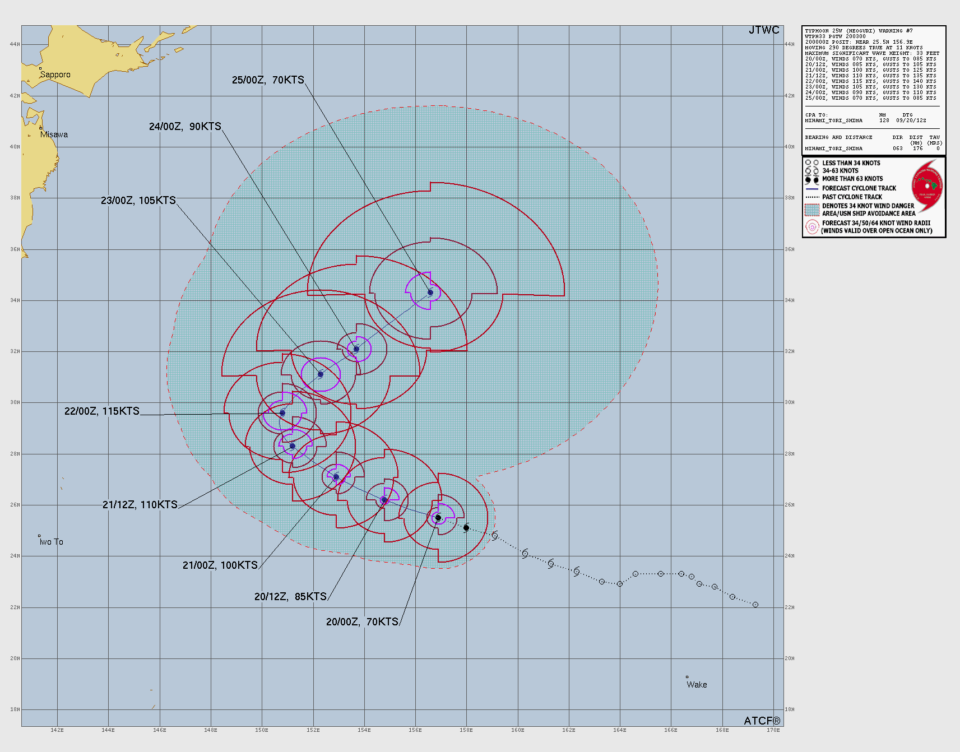960x752 pixels.
Task: Click the Iwo To island label
Action: point(52,542)
